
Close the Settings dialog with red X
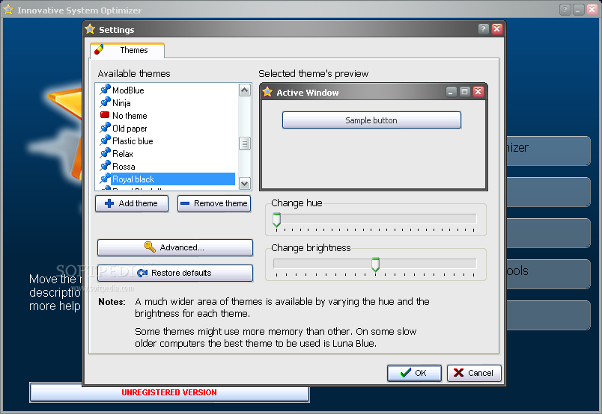click(x=497, y=28)
